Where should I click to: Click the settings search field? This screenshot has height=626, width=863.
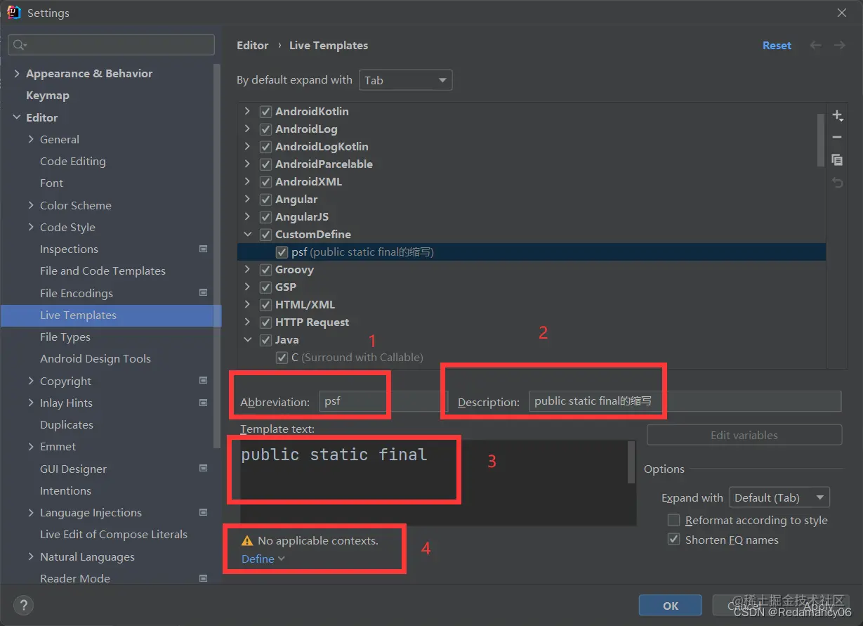[111, 45]
